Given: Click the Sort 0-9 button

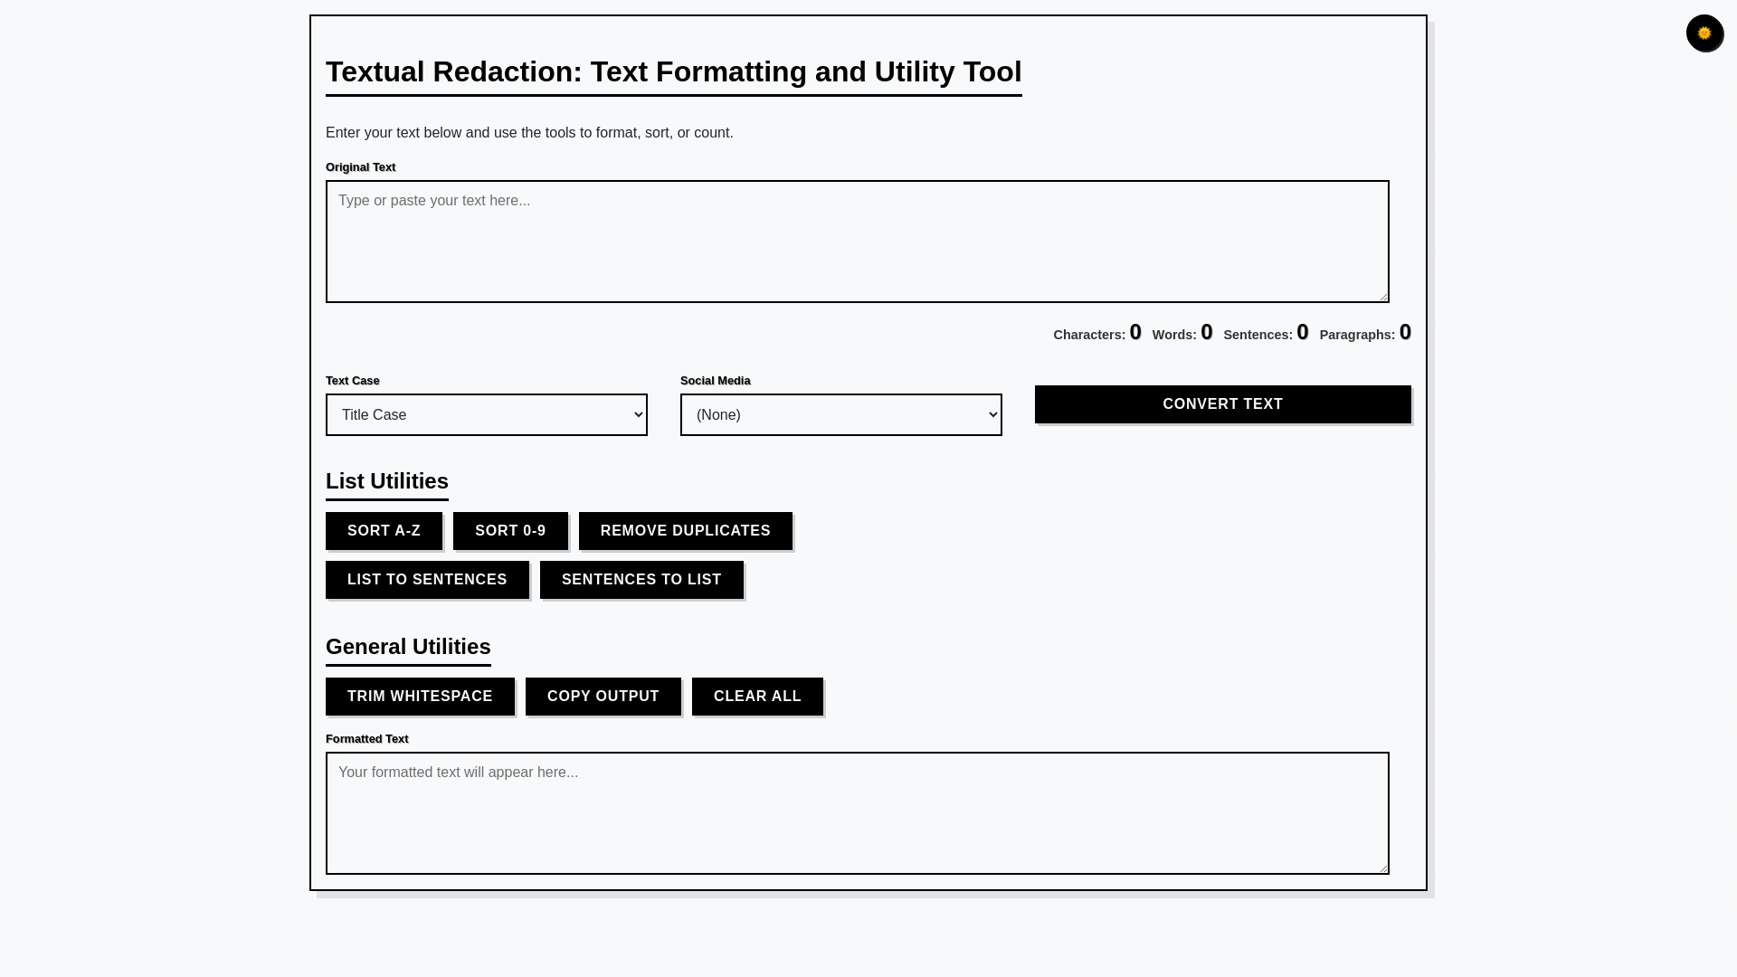Looking at the screenshot, I should coord(510,531).
